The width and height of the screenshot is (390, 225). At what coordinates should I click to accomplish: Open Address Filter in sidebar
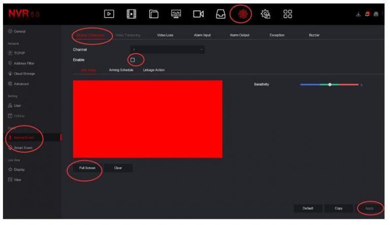pyautogui.click(x=21, y=63)
